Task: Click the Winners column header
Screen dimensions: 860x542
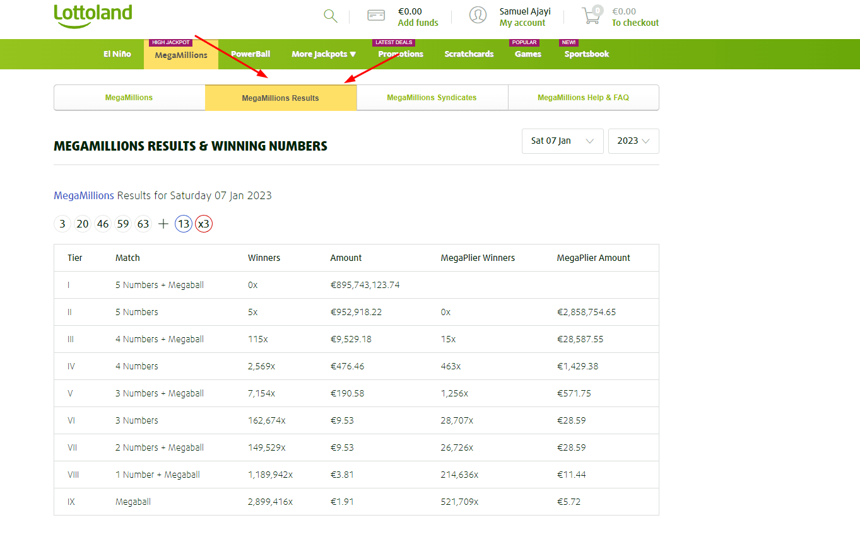Action: pyautogui.click(x=264, y=258)
